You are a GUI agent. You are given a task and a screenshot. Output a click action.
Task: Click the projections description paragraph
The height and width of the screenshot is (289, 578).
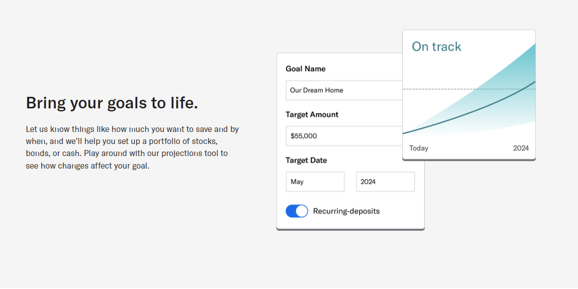(x=132, y=148)
